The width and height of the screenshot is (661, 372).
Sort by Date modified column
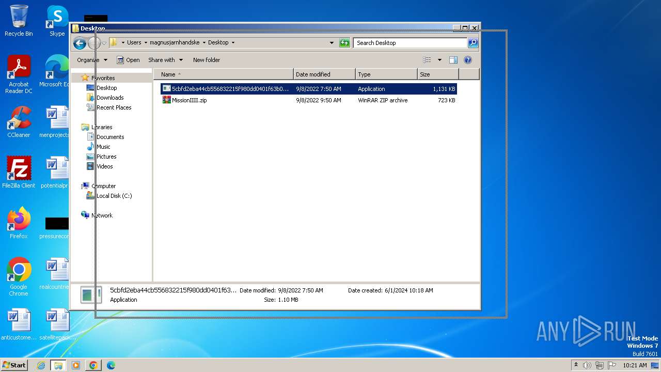324,74
